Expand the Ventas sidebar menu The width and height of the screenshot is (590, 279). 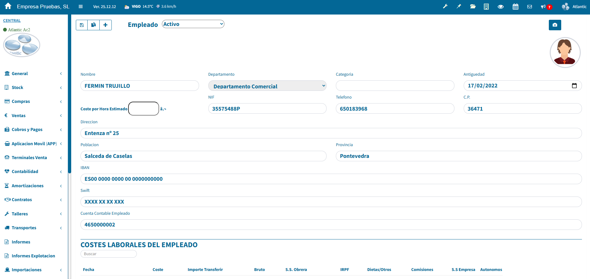click(x=19, y=116)
